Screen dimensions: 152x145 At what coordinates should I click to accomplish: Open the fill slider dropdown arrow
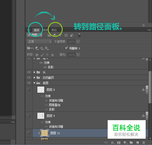point(78,55)
